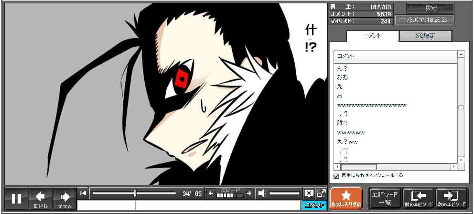
Task: Go to the next episode (次のエピソード)
Action: coord(451,199)
